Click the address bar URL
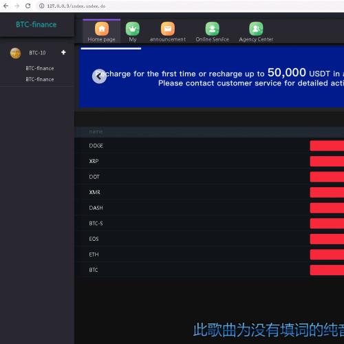Image resolution: width=344 pixels, height=344 pixels. (76, 6)
